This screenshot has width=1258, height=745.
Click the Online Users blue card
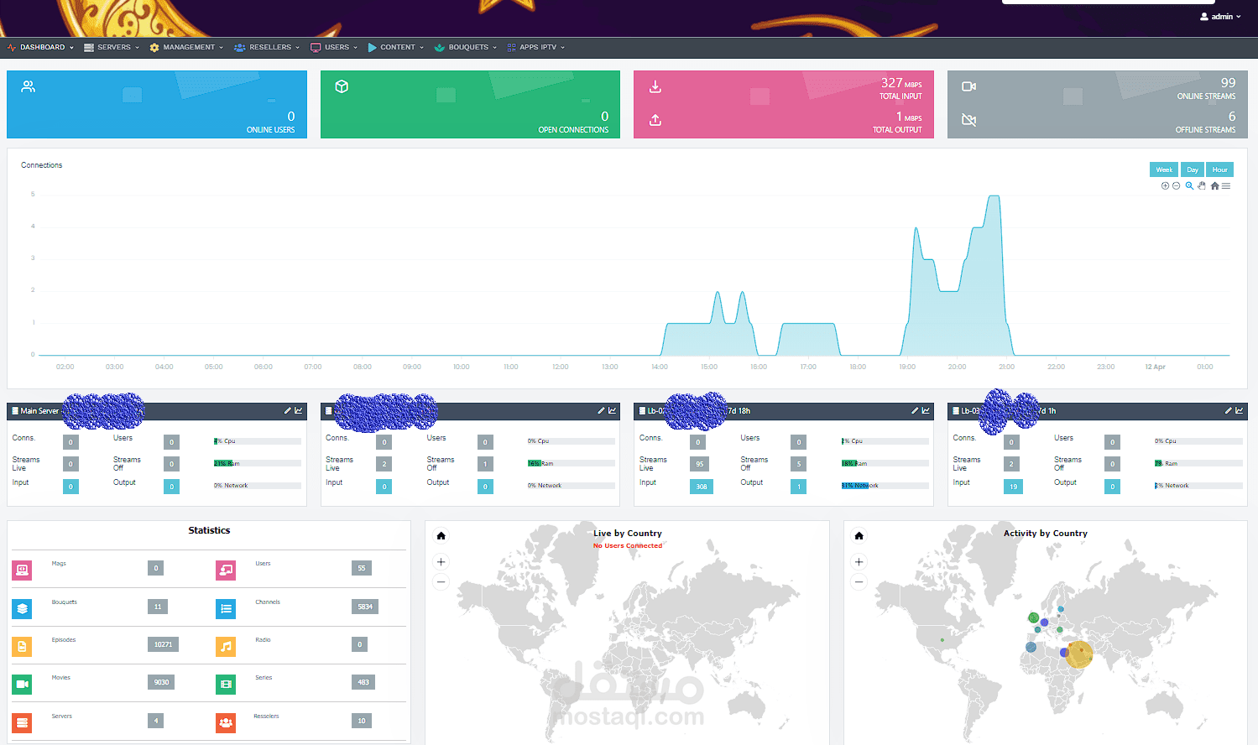[x=157, y=104]
